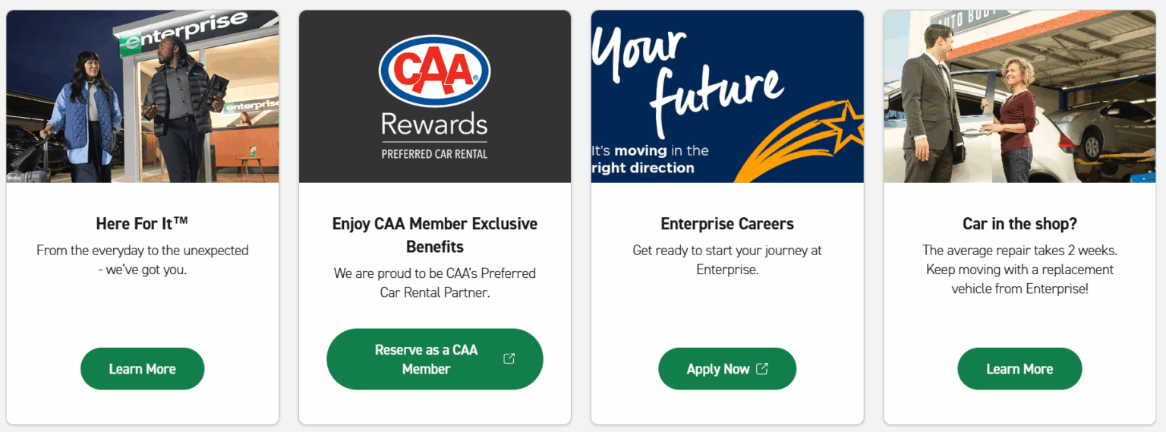Click the everyday to the unexpected description
Viewport: 1166px width, 432px height.
click(142, 260)
